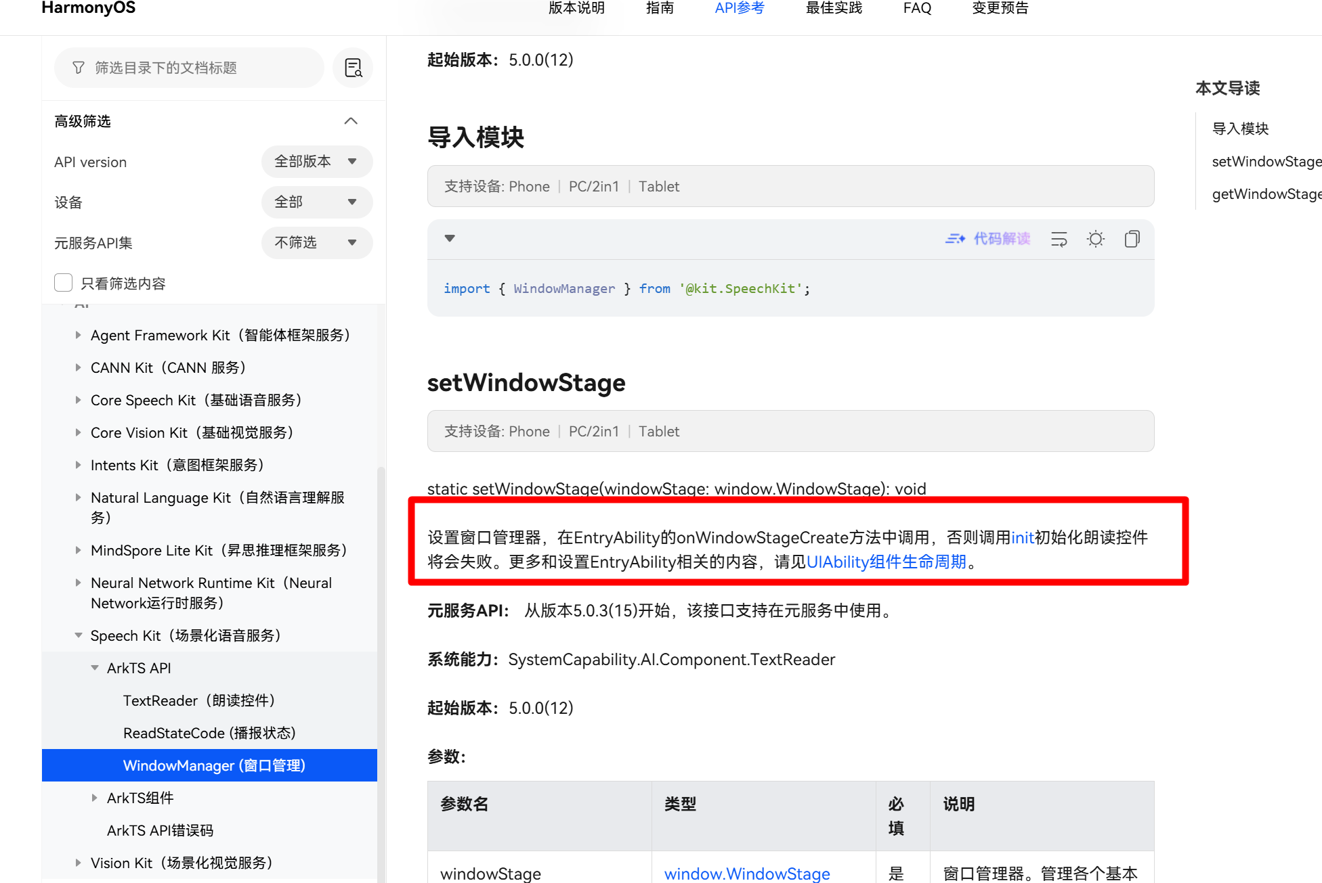Enable the 只看筛选内容 checkbox
1322x883 pixels.
pos(63,282)
